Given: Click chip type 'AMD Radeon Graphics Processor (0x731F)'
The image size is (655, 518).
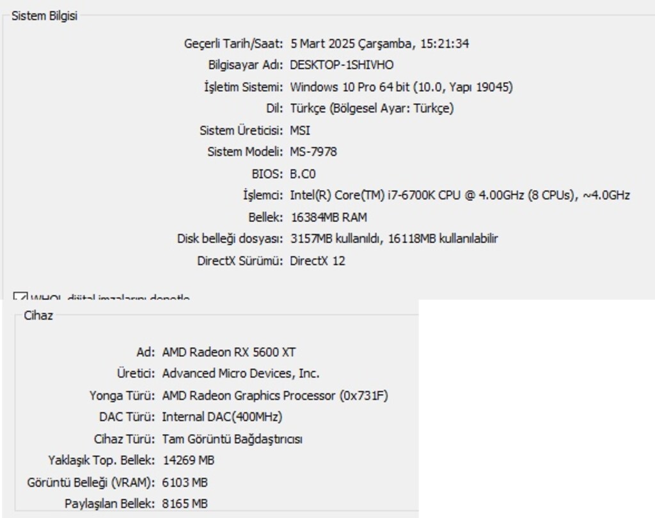Looking at the screenshot, I should point(275,396).
